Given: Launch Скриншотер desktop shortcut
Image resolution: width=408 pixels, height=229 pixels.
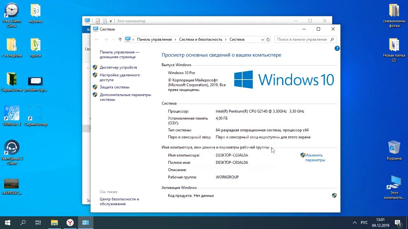Looking at the screenshot, I should [x=36, y=116].
